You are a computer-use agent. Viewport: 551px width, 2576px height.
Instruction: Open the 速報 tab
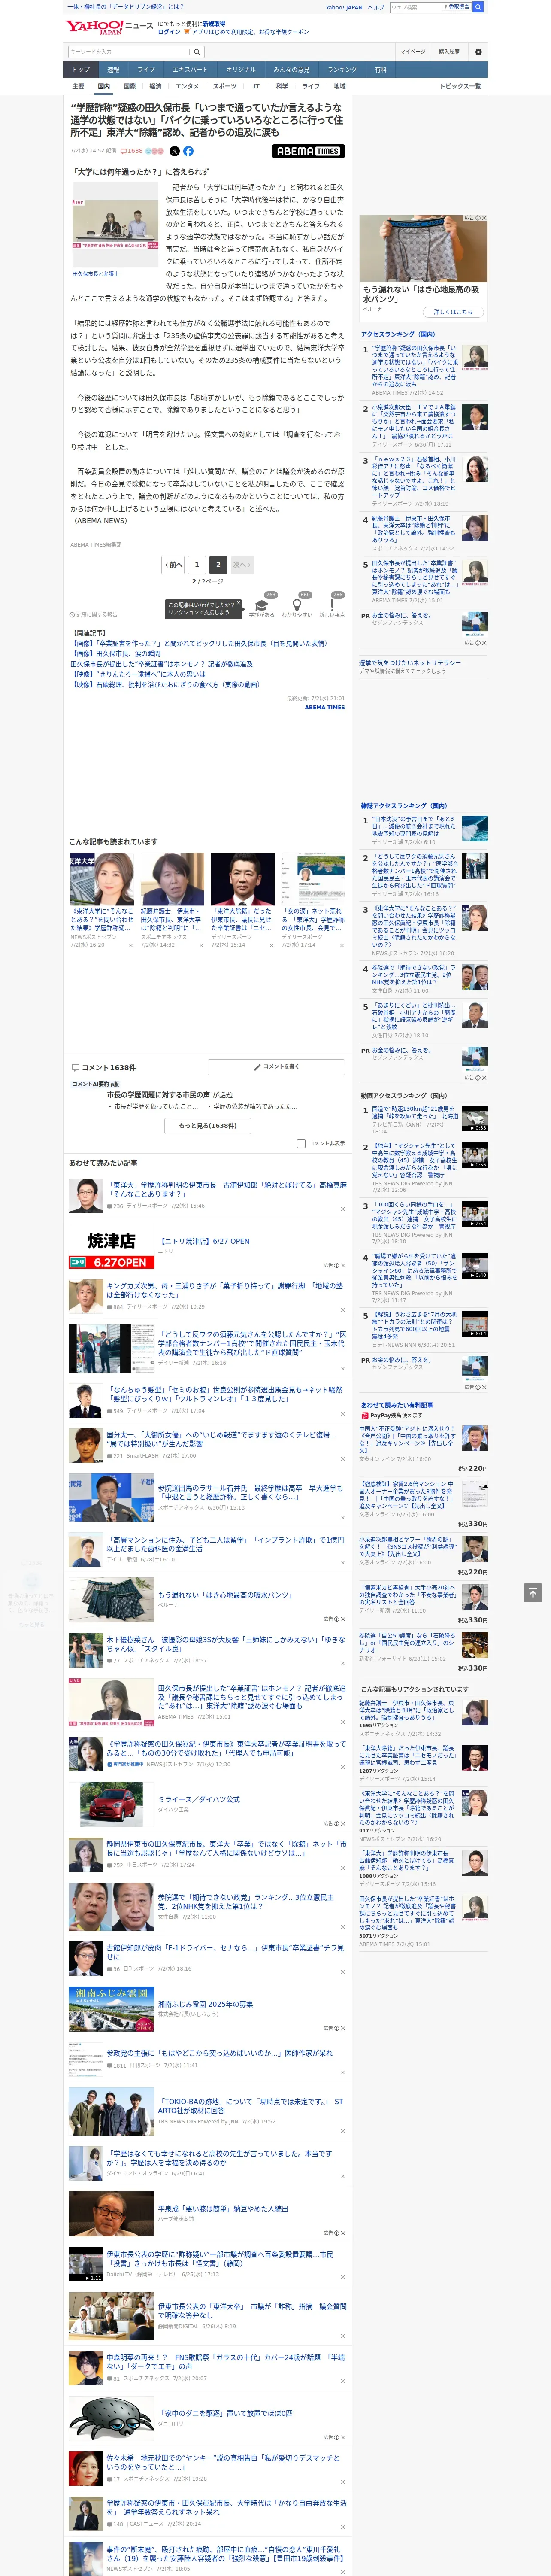click(x=113, y=70)
